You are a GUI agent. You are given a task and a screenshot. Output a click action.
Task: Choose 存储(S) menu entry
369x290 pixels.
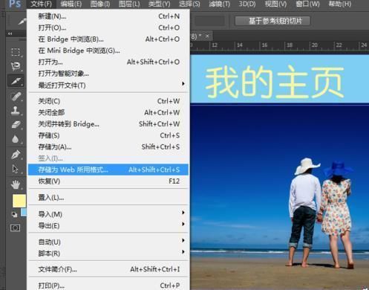pyautogui.click(x=108, y=135)
